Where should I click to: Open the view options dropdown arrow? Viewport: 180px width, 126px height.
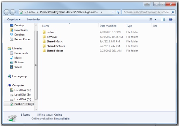coord(155,20)
